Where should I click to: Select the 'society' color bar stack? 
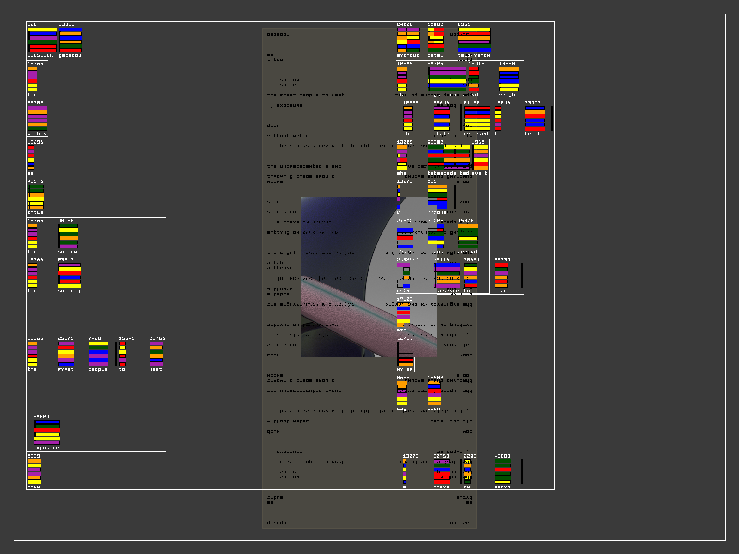click(x=69, y=276)
